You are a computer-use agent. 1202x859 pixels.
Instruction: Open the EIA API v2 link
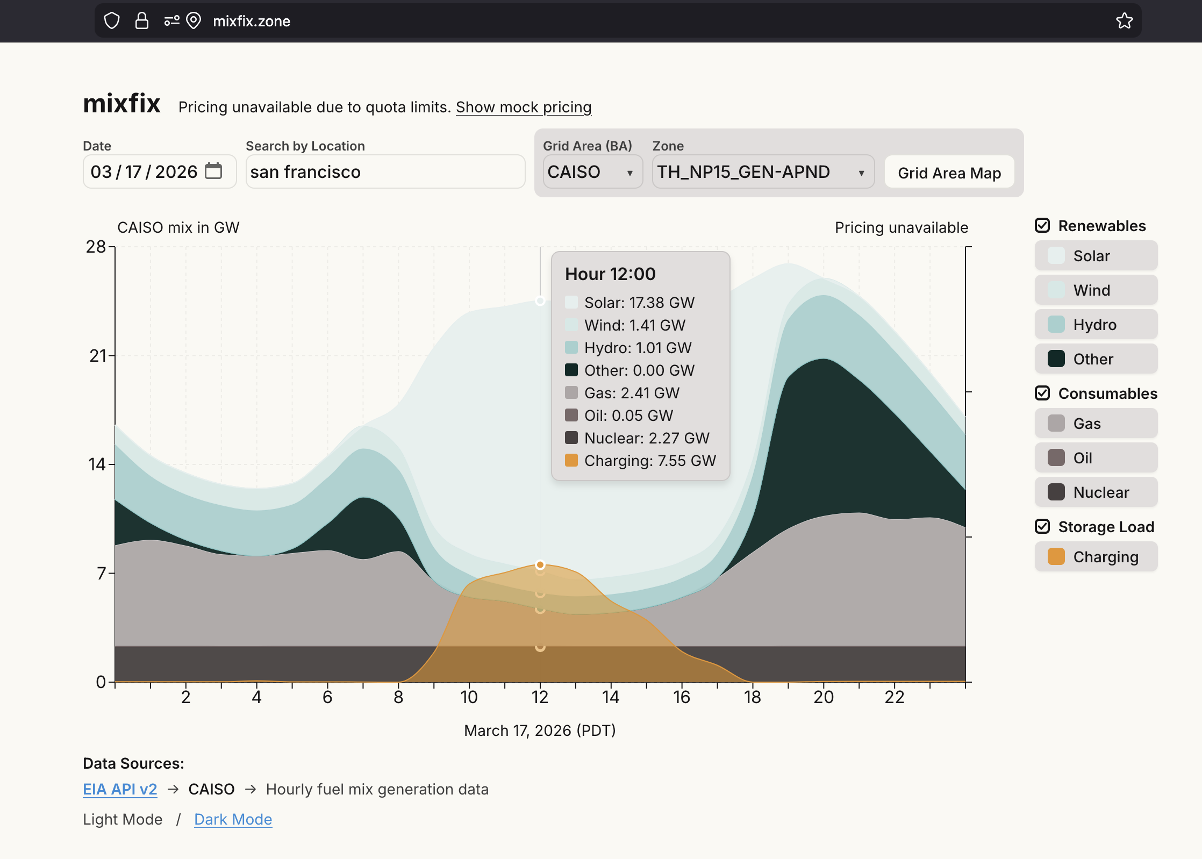pyautogui.click(x=120, y=789)
